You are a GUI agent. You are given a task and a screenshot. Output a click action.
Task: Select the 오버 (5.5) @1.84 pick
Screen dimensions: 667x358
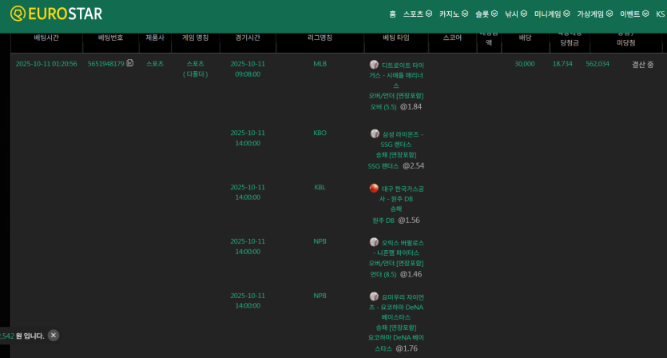[x=396, y=107]
